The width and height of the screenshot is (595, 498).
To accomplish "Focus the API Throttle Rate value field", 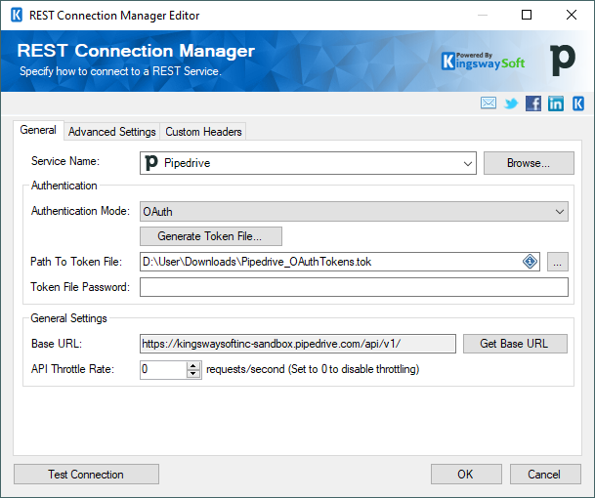I will pos(163,369).
